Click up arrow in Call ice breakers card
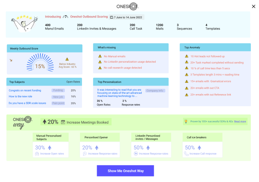Image resolution: width=259 pixels, height=182 pixels. click(x=199, y=148)
